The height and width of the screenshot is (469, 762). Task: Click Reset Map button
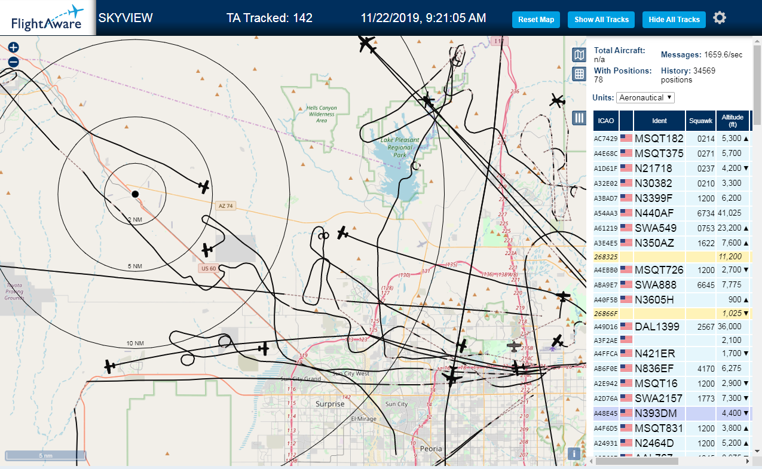coord(536,19)
